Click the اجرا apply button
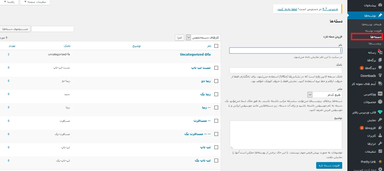 click(180, 37)
